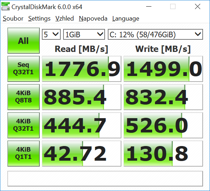Screen dimensions: 210x191
Task: Expand the 1GiB test size dropdown
Action: pos(84,34)
